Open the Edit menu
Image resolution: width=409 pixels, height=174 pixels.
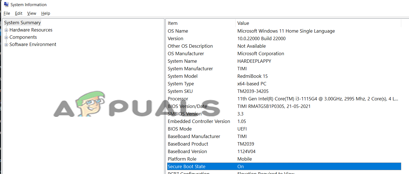pyautogui.click(x=19, y=13)
